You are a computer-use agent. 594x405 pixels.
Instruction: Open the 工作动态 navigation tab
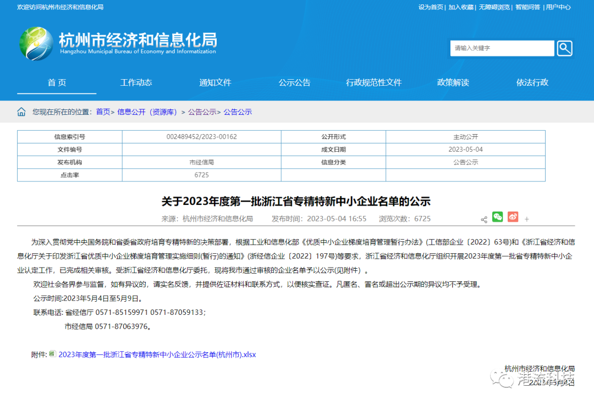pyautogui.click(x=136, y=82)
